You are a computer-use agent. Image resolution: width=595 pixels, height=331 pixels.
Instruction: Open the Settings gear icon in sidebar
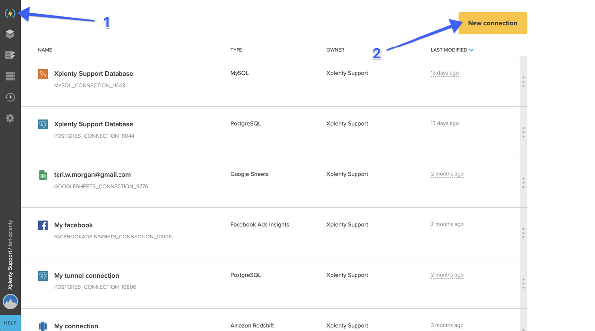click(x=10, y=118)
